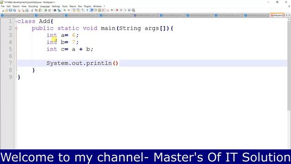
Task: Open the Tools menu
Action: (x=65, y=6)
